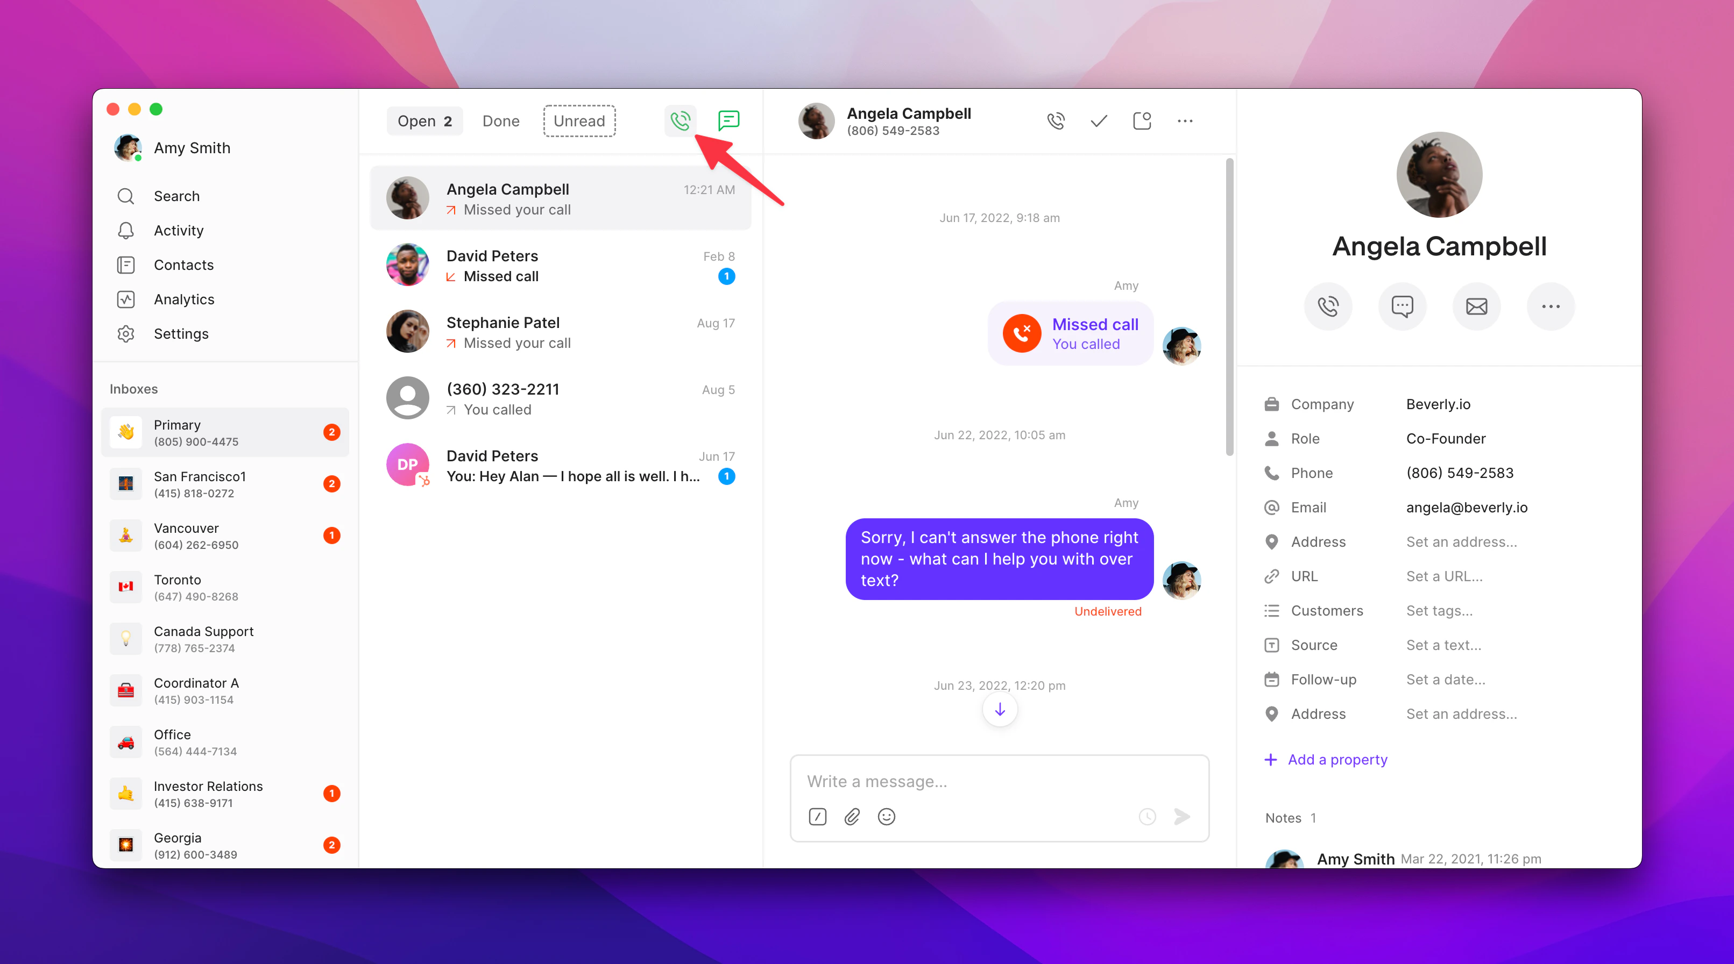Select the Open tab showing 2 conversations
1734x964 pixels.
pos(424,121)
